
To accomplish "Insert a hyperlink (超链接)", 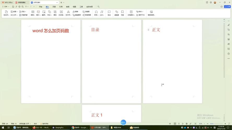I will point(117,13).
